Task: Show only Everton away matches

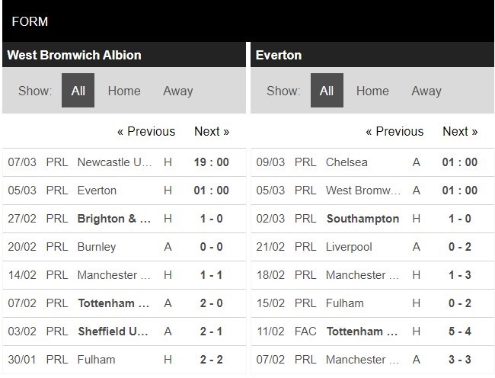Action: (x=426, y=91)
